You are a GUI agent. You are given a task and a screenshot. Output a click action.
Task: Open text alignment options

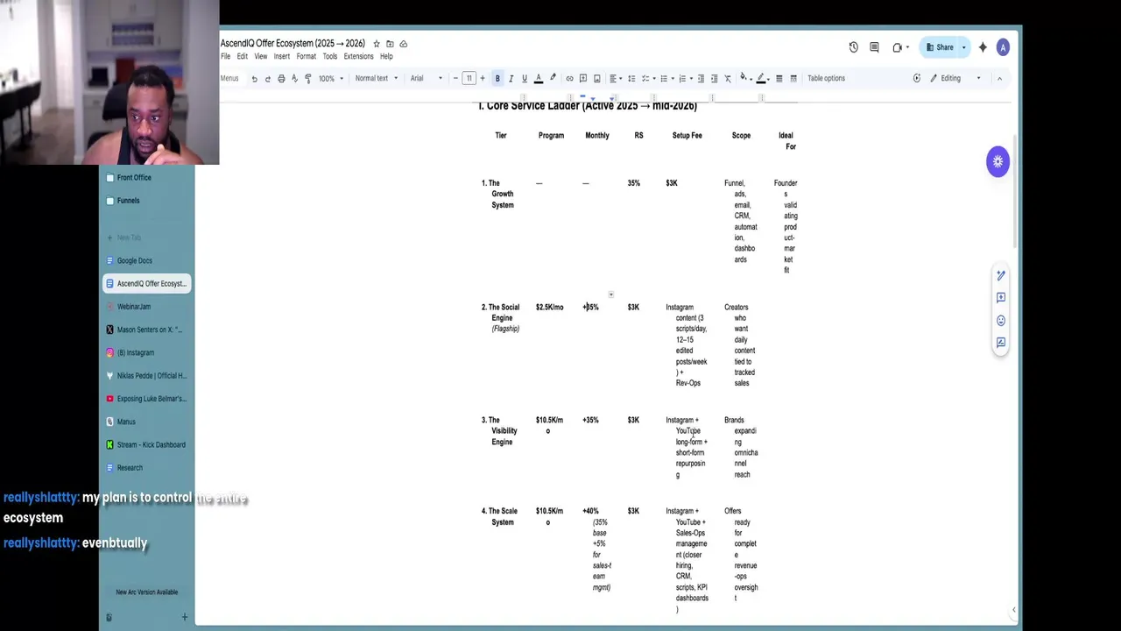pyautogui.click(x=614, y=79)
